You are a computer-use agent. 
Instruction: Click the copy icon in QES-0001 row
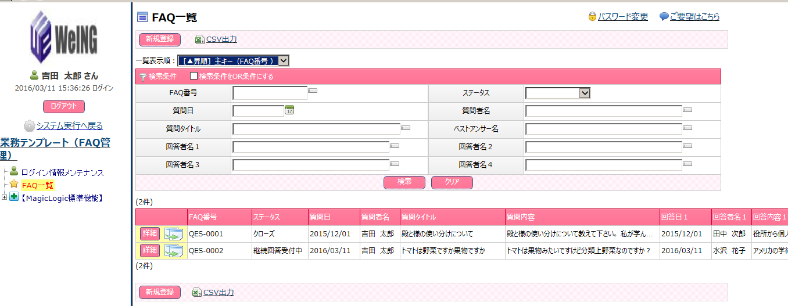[173, 234]
